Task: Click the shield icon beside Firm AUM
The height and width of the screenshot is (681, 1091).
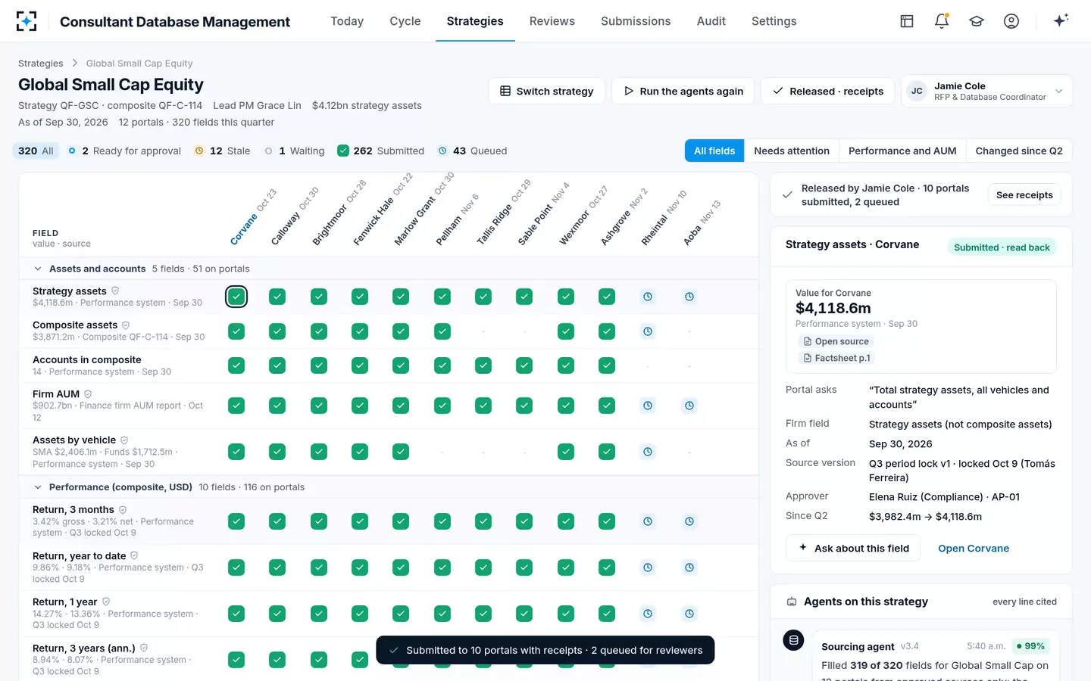Action: click(88, 393)
